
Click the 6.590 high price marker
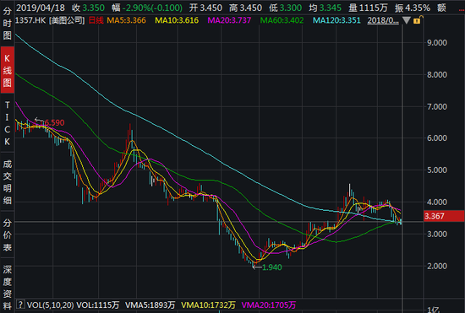54,122
